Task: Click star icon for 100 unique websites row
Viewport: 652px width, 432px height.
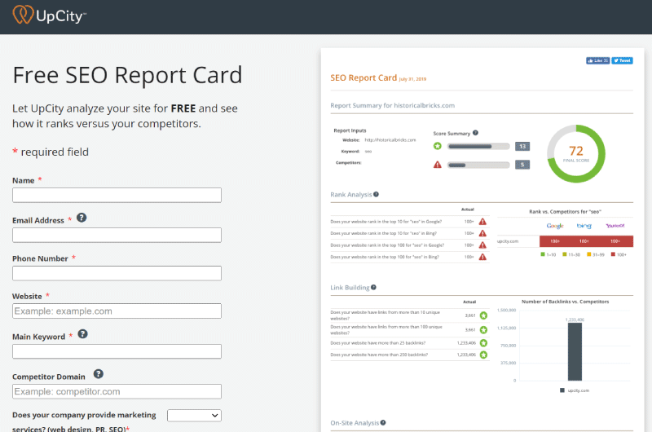Action: (x=483, y=330)
